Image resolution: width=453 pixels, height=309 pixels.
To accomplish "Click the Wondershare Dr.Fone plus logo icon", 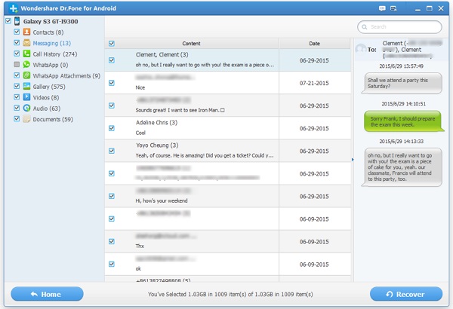I will point(13,8).
